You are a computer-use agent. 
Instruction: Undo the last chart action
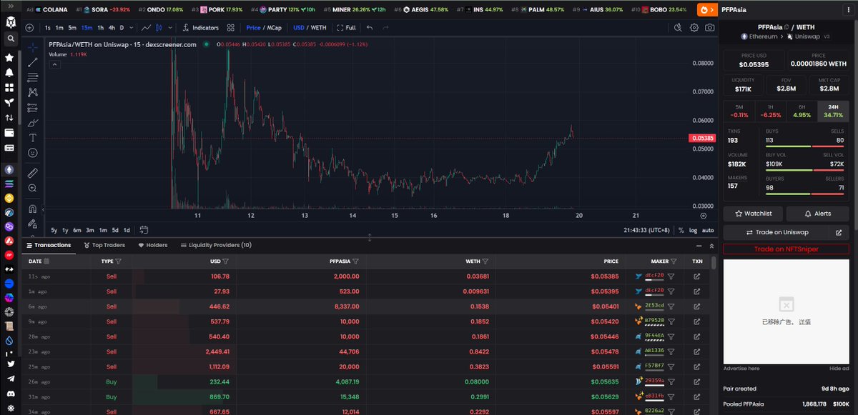coord(370,28)
